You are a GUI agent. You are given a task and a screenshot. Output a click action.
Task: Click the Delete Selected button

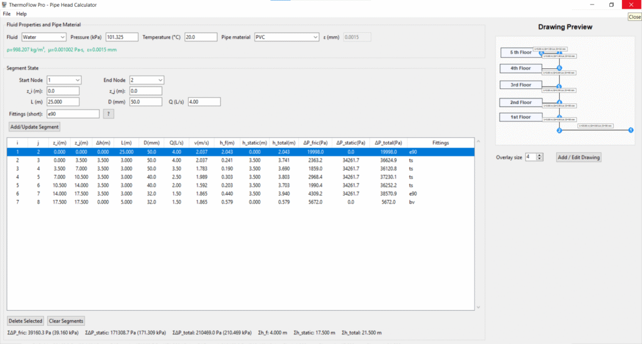click(x=25, y=321)
